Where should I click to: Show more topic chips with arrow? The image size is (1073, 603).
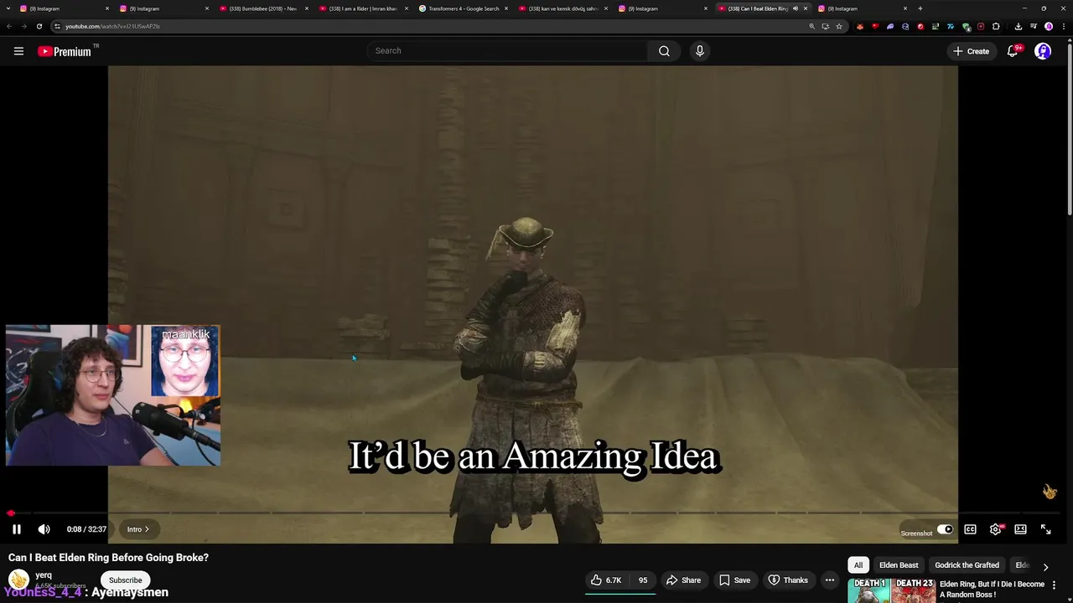1045,567
